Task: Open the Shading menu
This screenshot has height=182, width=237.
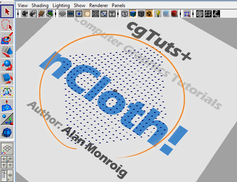Action: 40,6
